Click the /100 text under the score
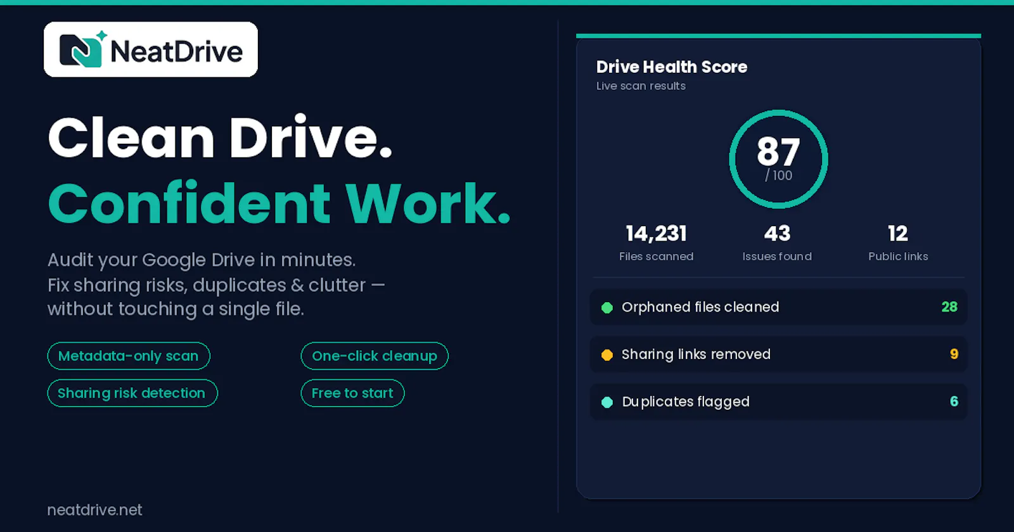 coord(779,175)
